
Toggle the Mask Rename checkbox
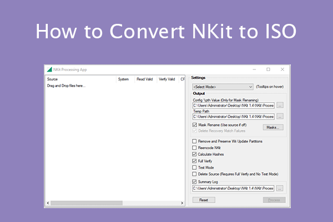pyautogui.click(x=195, y=125)
